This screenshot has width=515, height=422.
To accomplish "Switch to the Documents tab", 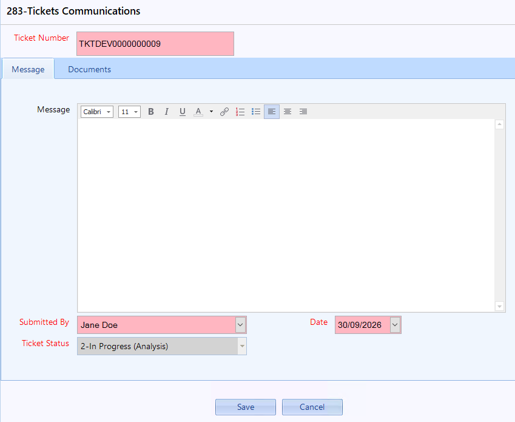I will click(89, 69).
